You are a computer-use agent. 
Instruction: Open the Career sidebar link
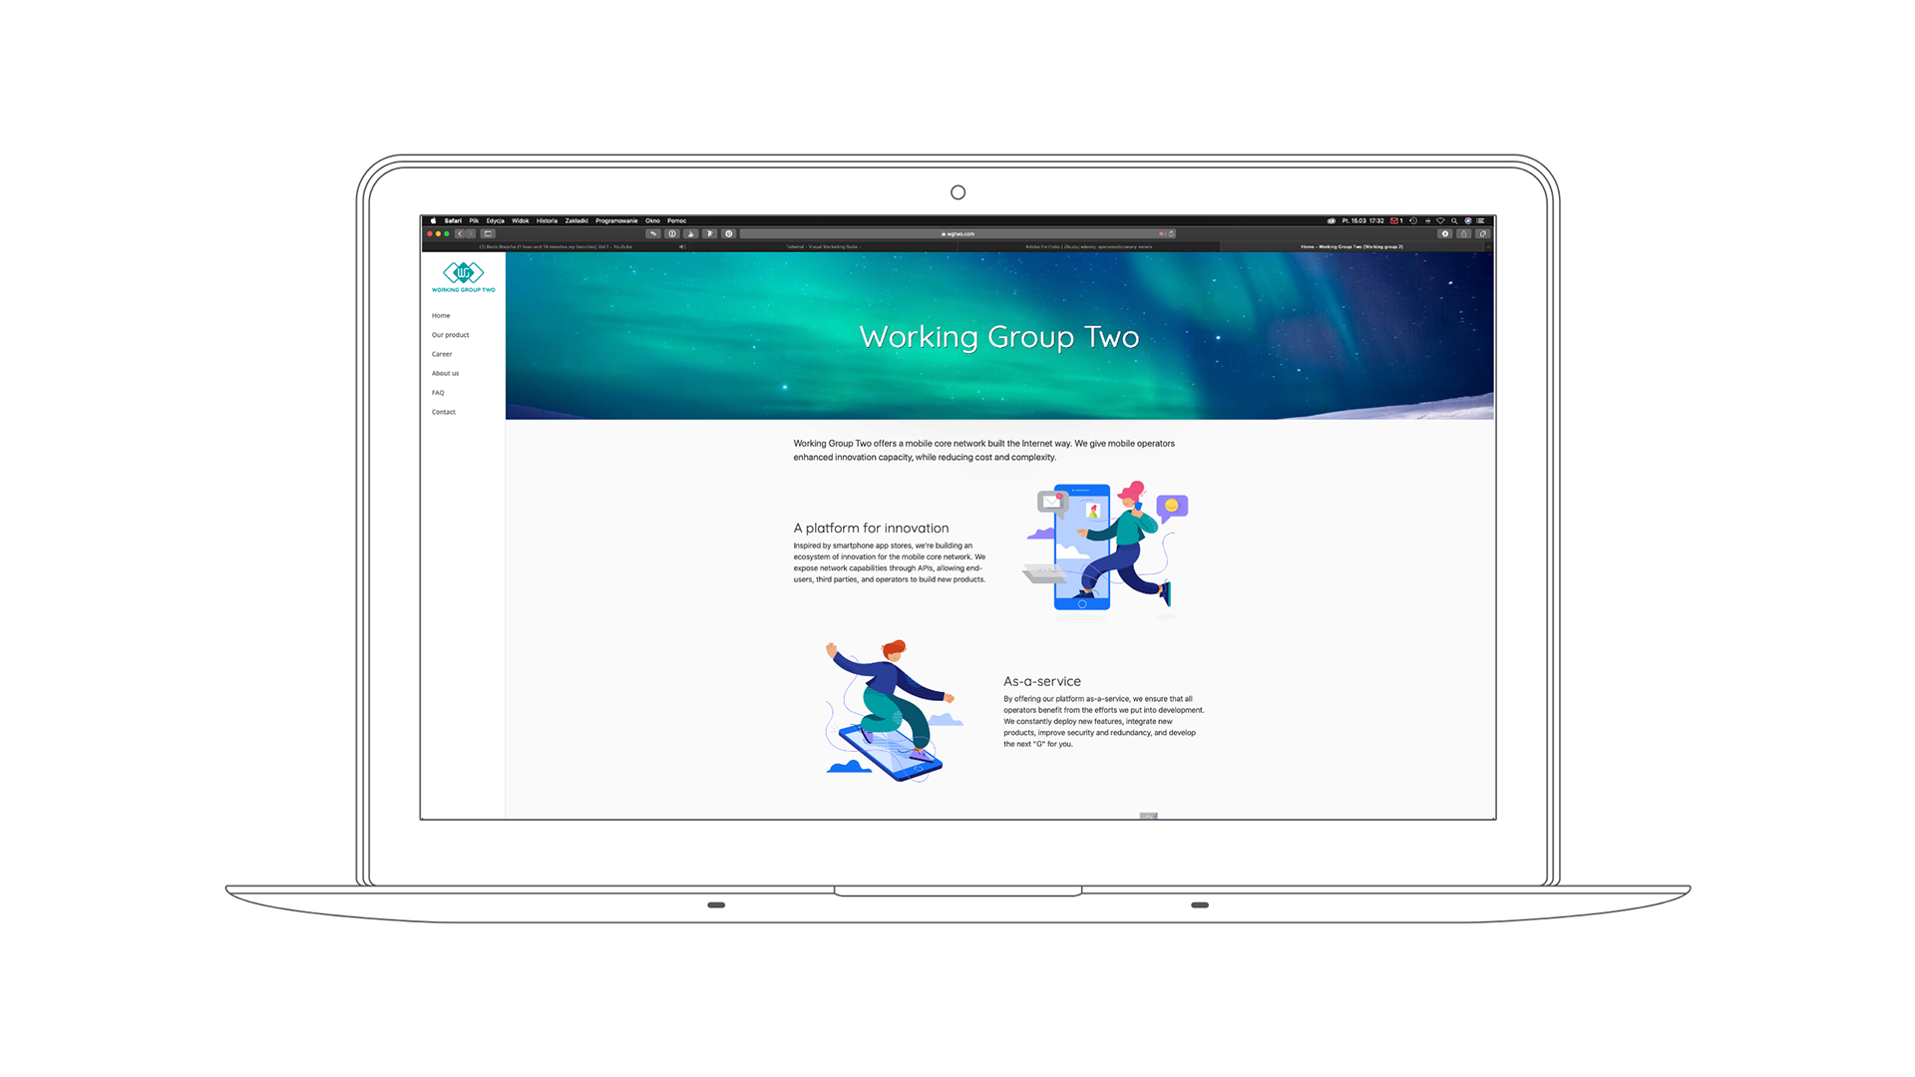(x=442, y=354)
